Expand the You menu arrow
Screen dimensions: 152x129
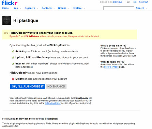(x=20, y=8)
